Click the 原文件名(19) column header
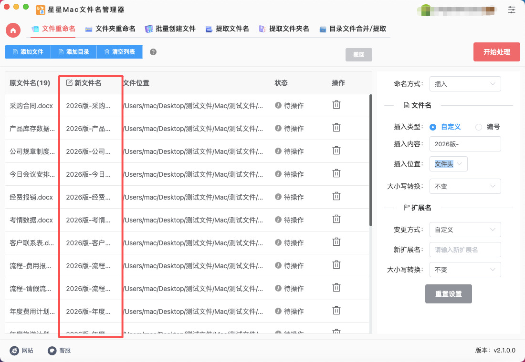The height and width of the screenshot is (362, 525). pyautogui.click(x=30, y=83)
